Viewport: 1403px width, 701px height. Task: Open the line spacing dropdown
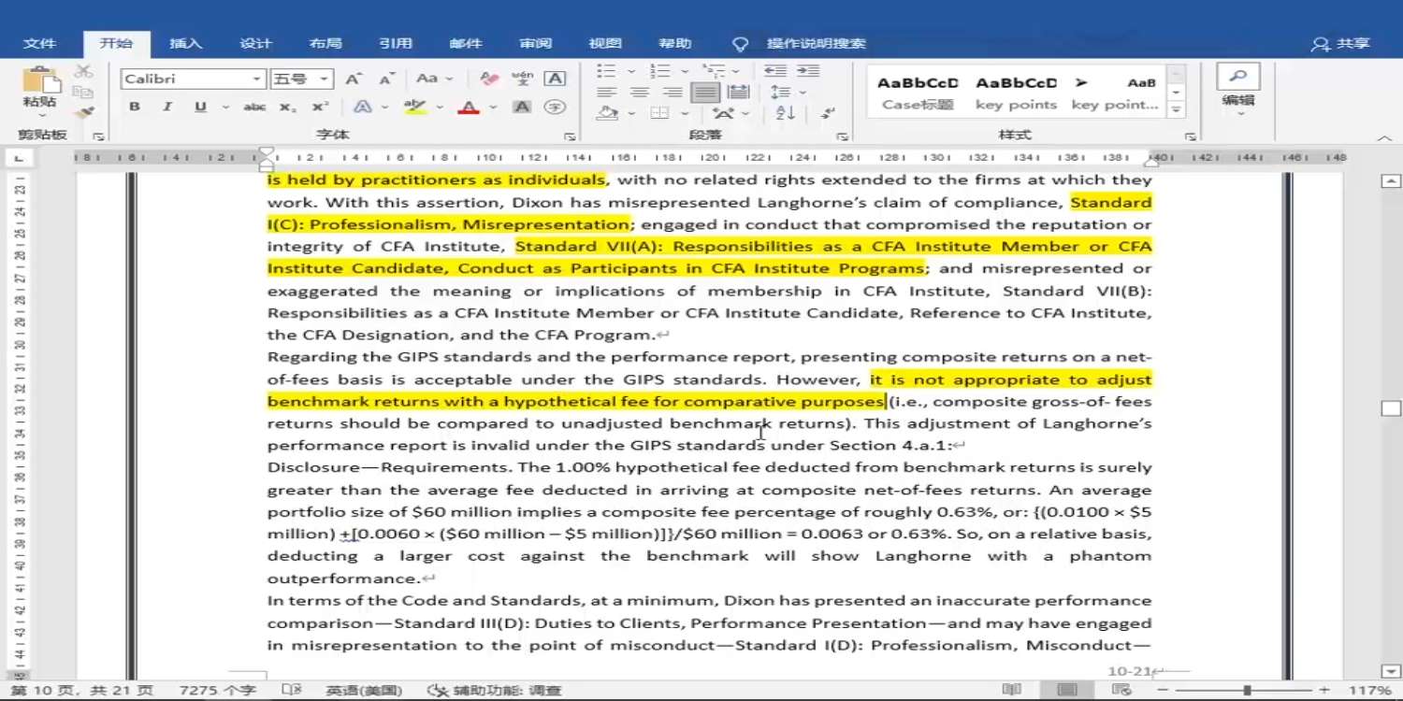[788, 92]
